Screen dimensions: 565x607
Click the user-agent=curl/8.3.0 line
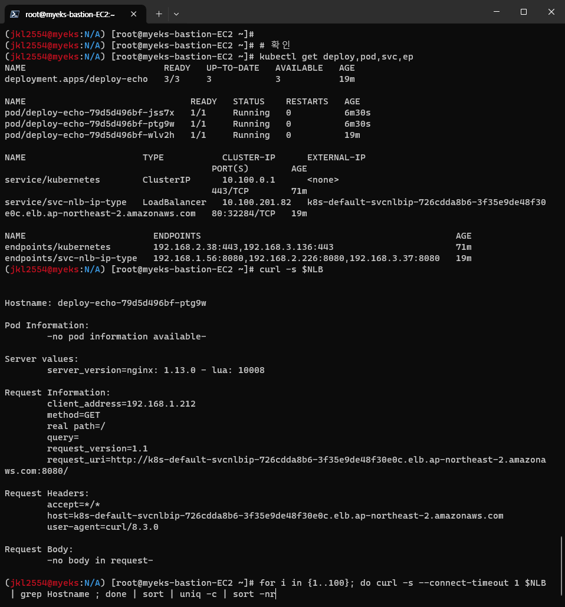coord(103,527)
